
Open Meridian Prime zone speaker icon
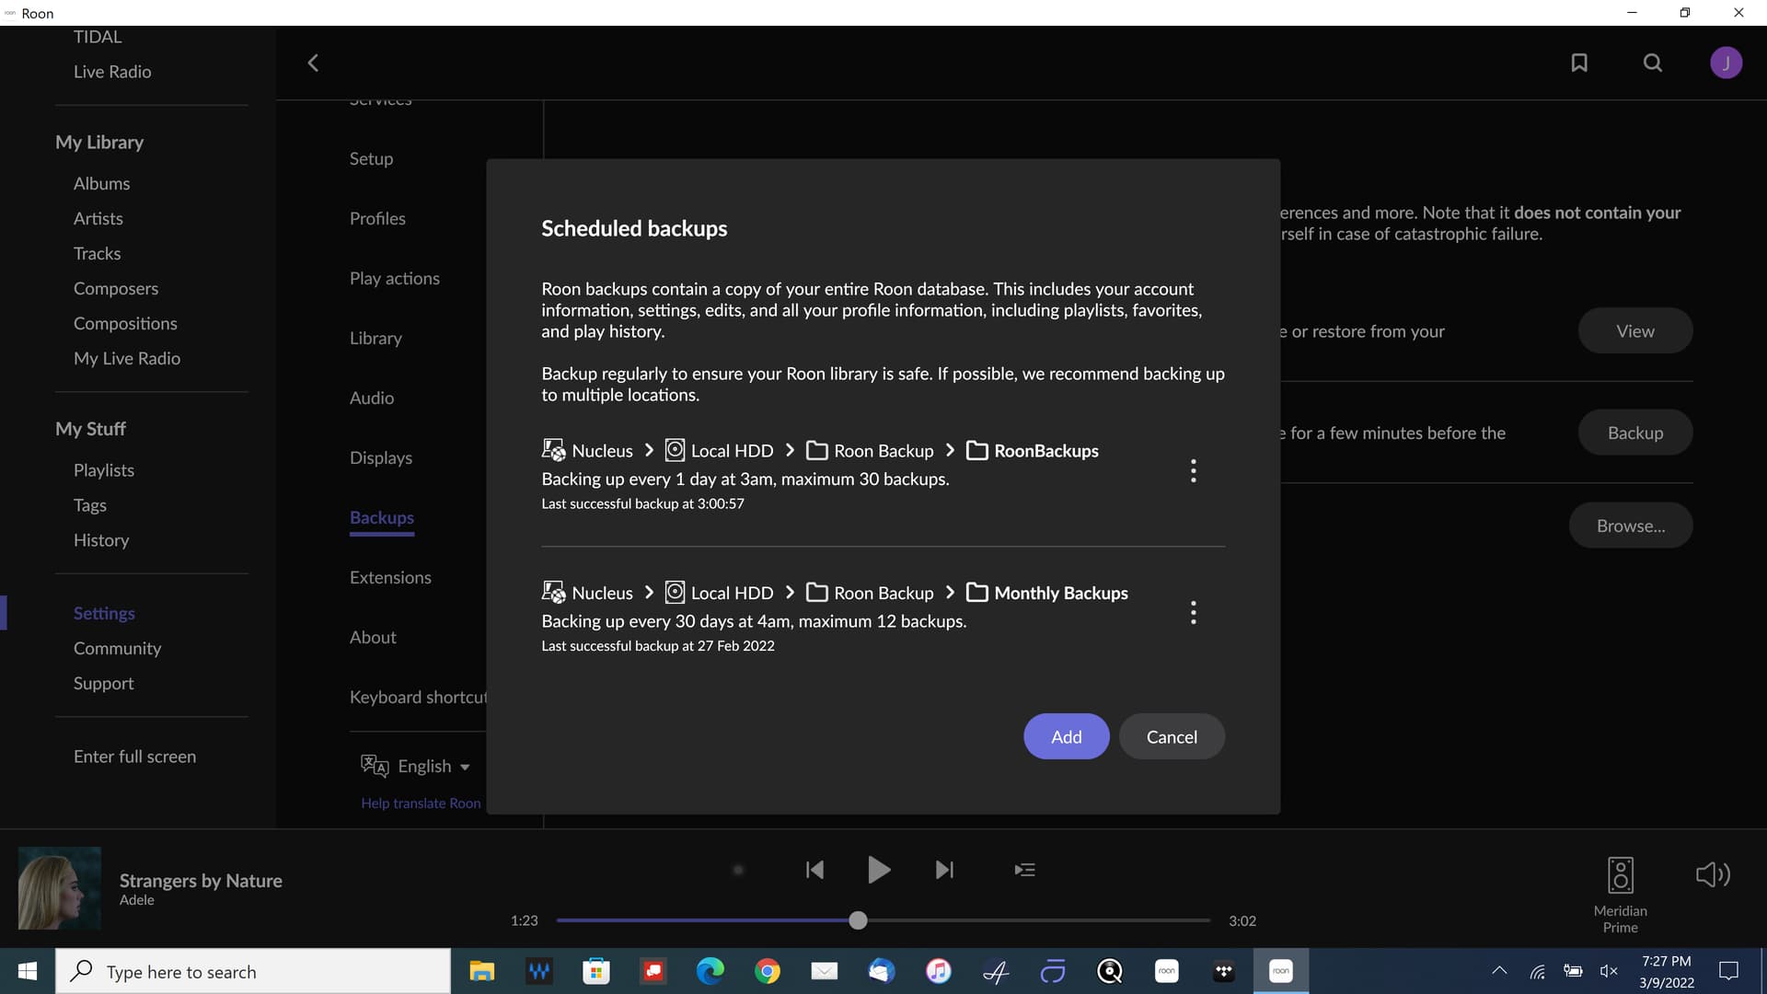click(x=1621, y=875)
